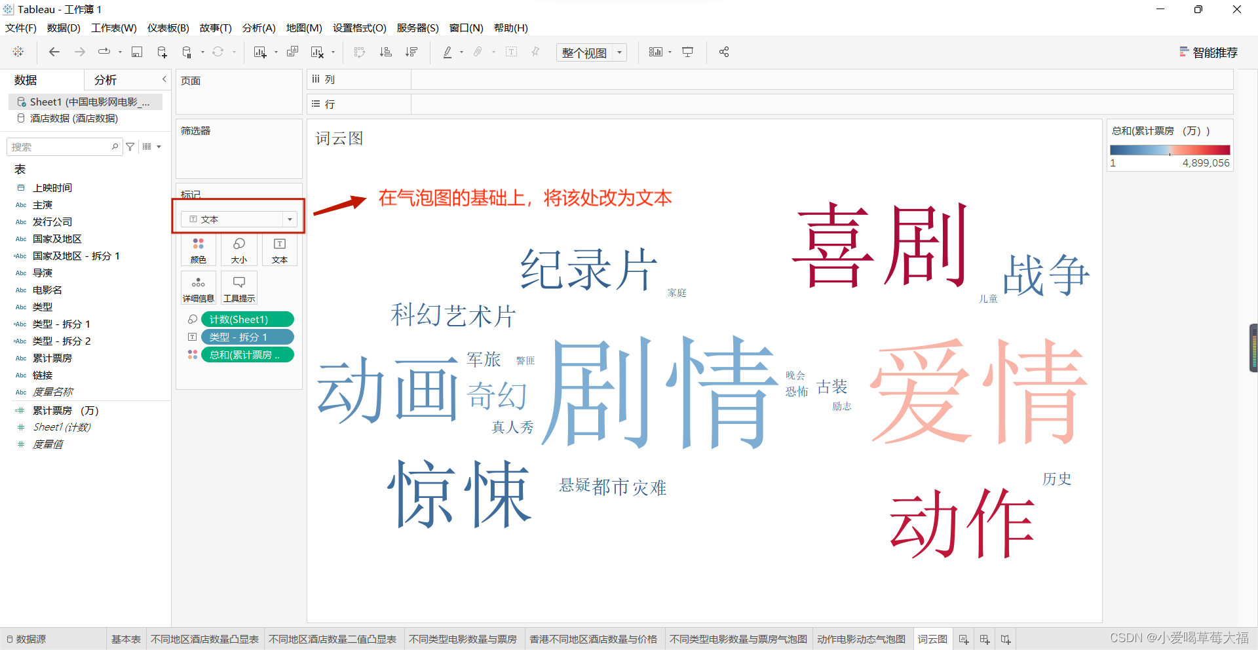Click the 总和(累计票房 pill on marks card

click(247, 354)
